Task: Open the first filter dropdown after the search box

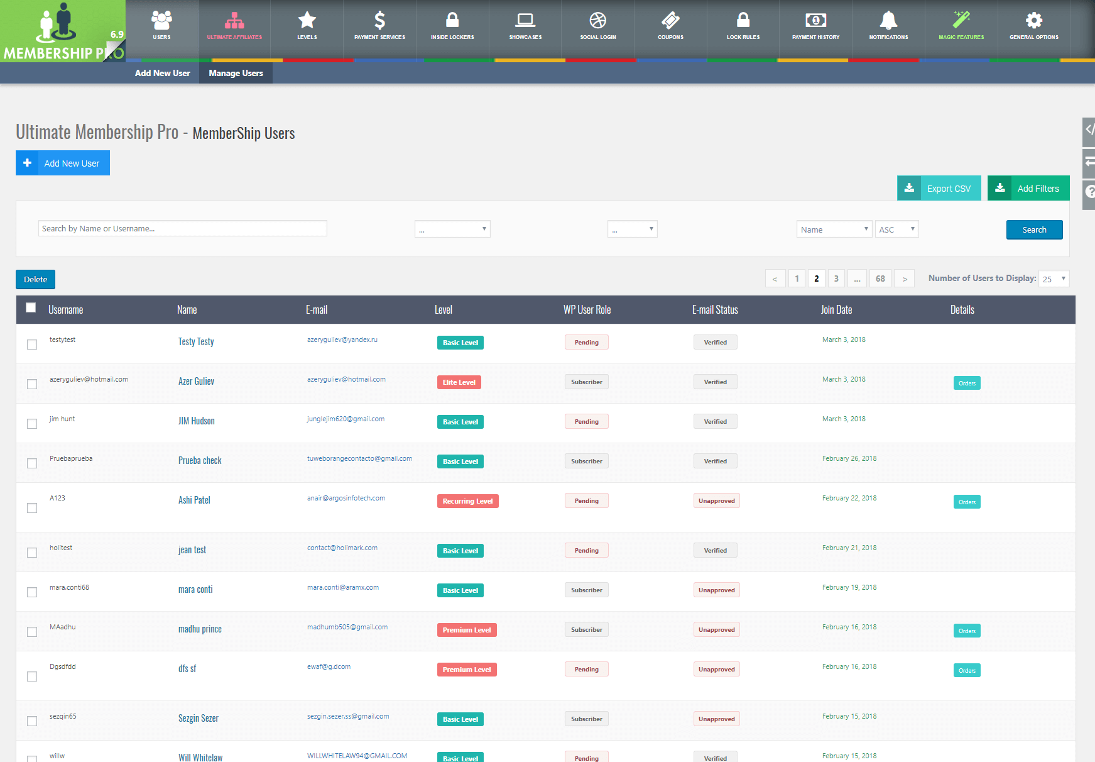Action: (x=452, y=229)
